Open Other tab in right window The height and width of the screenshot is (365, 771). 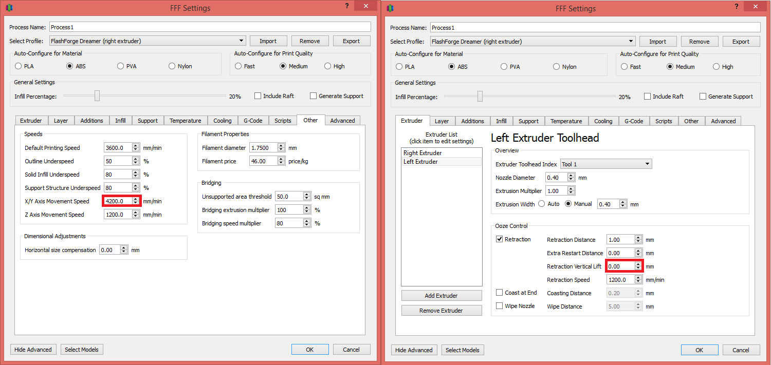pos(691,121)
